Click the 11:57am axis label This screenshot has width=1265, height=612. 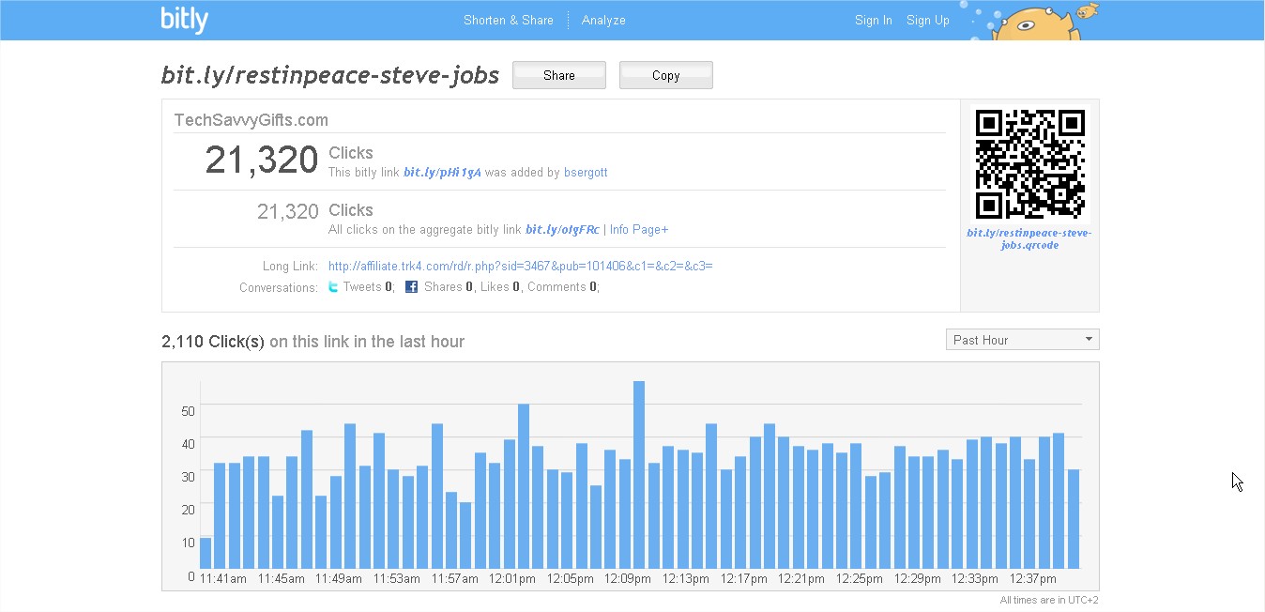(x=455, y=579)
